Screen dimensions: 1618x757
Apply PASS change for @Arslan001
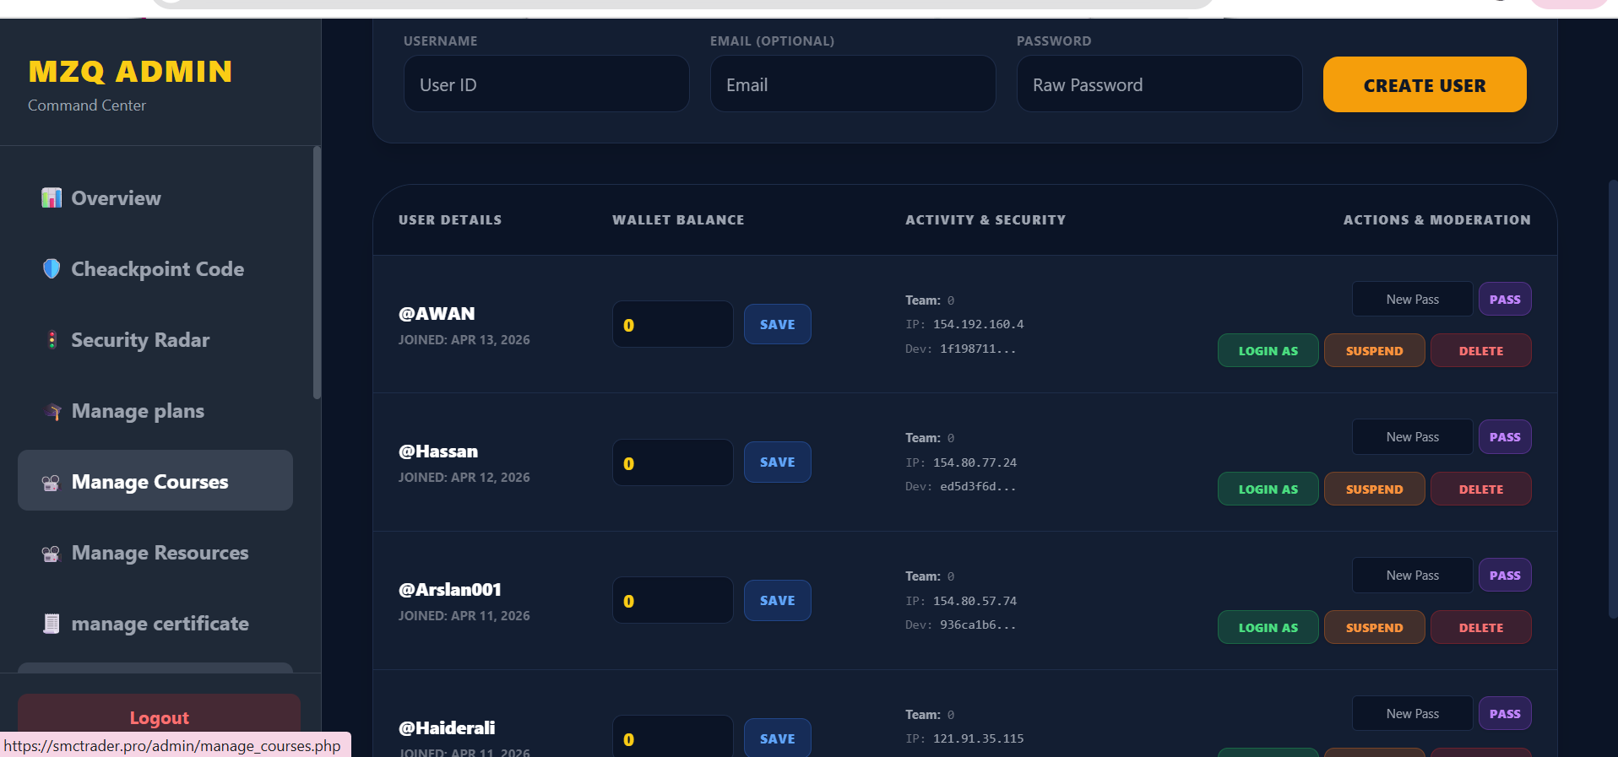[x=1504, y=576]
